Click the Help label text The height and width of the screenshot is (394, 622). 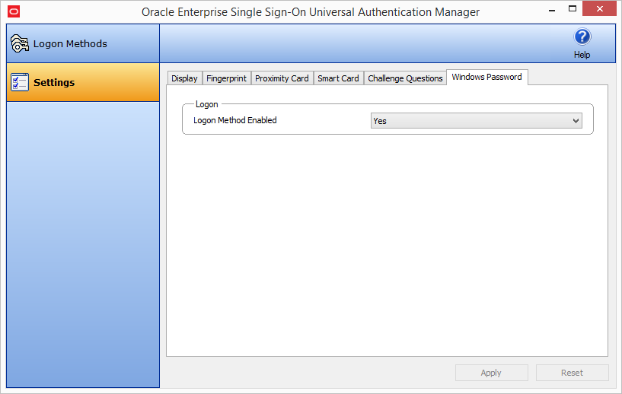[x=582, y=55]
